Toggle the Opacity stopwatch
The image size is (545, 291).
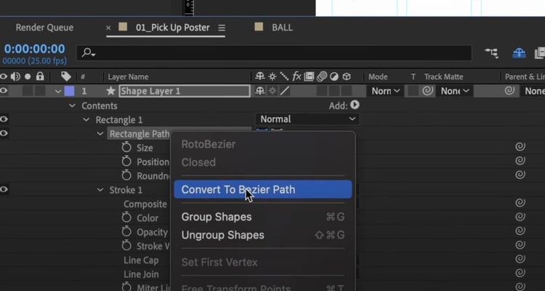tap(126, 231)
